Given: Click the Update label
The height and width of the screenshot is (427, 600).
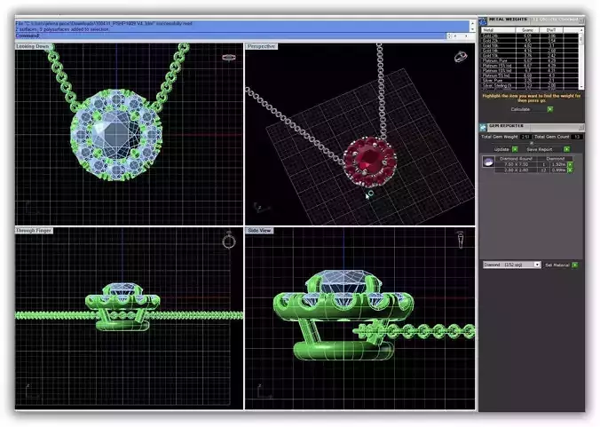Looking at the screenshot, I should 501,150.
